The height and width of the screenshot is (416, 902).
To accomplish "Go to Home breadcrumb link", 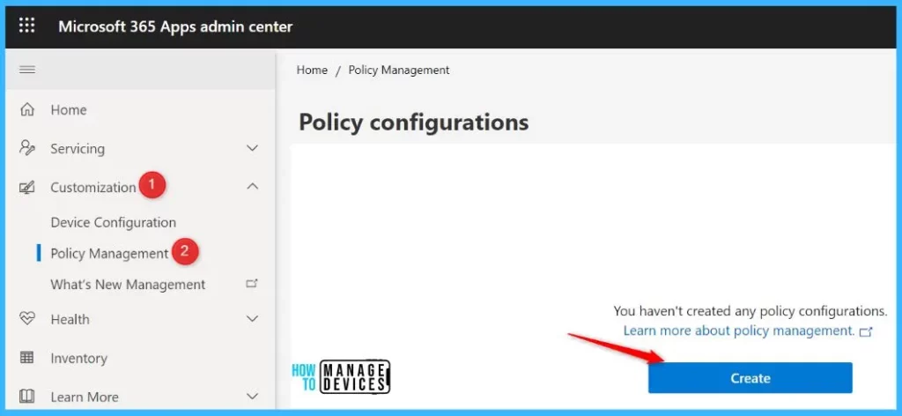I will [312, 71].
